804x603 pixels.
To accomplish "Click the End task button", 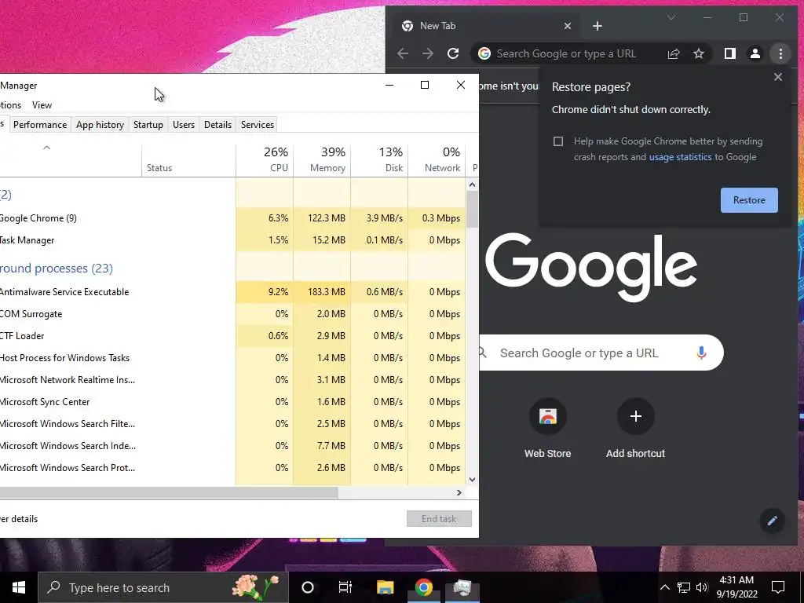I will point(439,519).
